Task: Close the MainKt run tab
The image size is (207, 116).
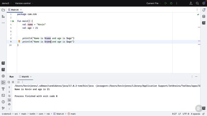Action: [x=31, y=77]
